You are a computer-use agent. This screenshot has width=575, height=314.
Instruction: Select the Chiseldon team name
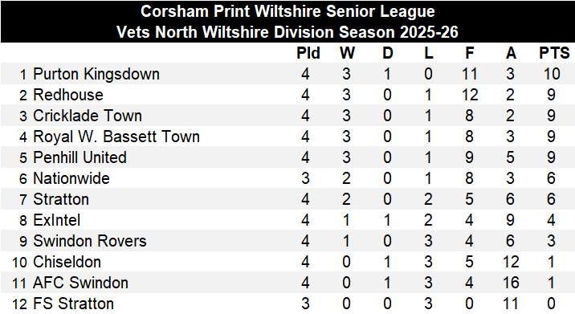(x=67, y=262)
